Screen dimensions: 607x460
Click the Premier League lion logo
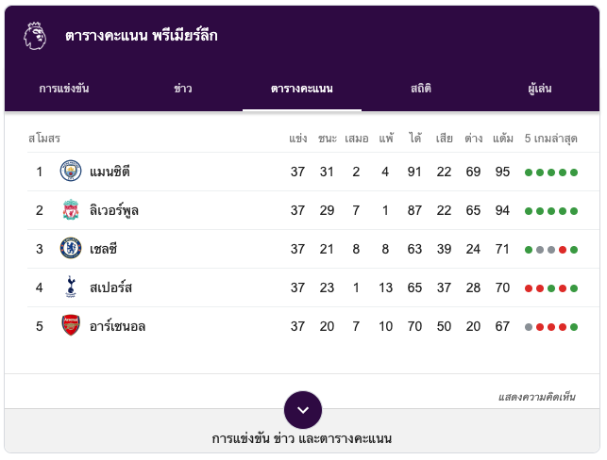pyautogui.click(x=35, y=36)
